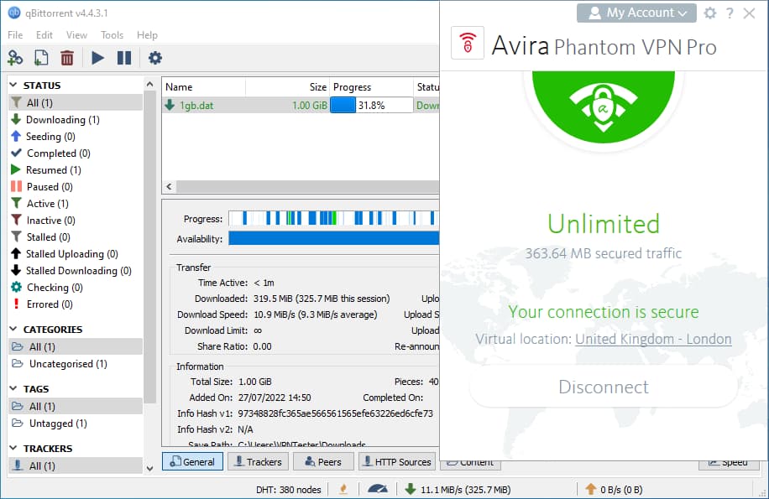Sort torrents by the Progress column
769x499 pixels.
click(x=371, y=86)
